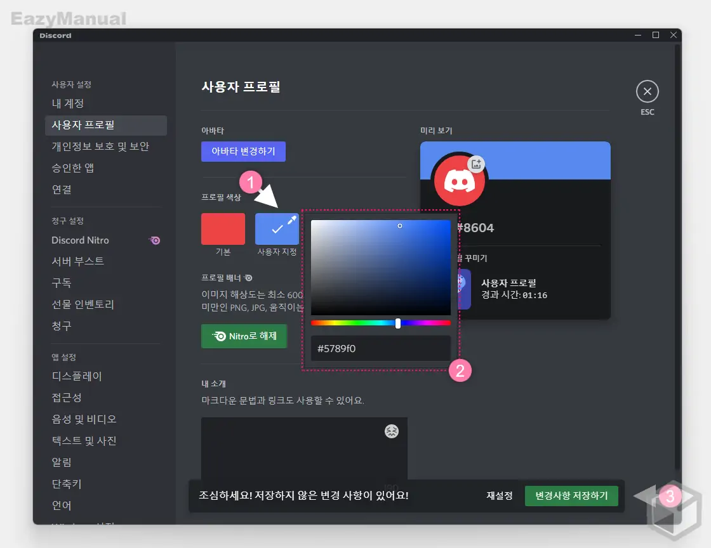Image resolution: width=711 pixels, height=548 pixels.
Task: Select the 기본 red profile color option
Action: tap(223, 229)
